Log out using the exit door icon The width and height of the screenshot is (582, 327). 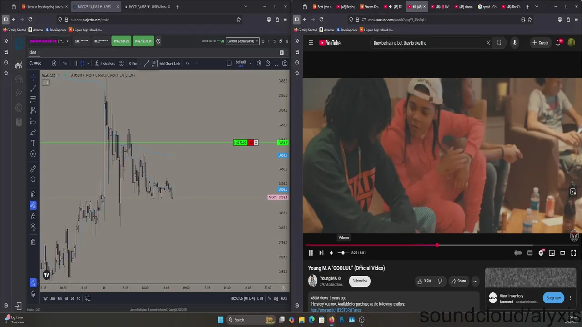pyautogui.click(x=19, y=306)
